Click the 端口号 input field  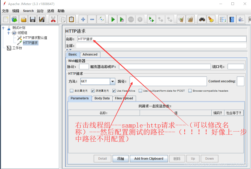click(236, 67)
